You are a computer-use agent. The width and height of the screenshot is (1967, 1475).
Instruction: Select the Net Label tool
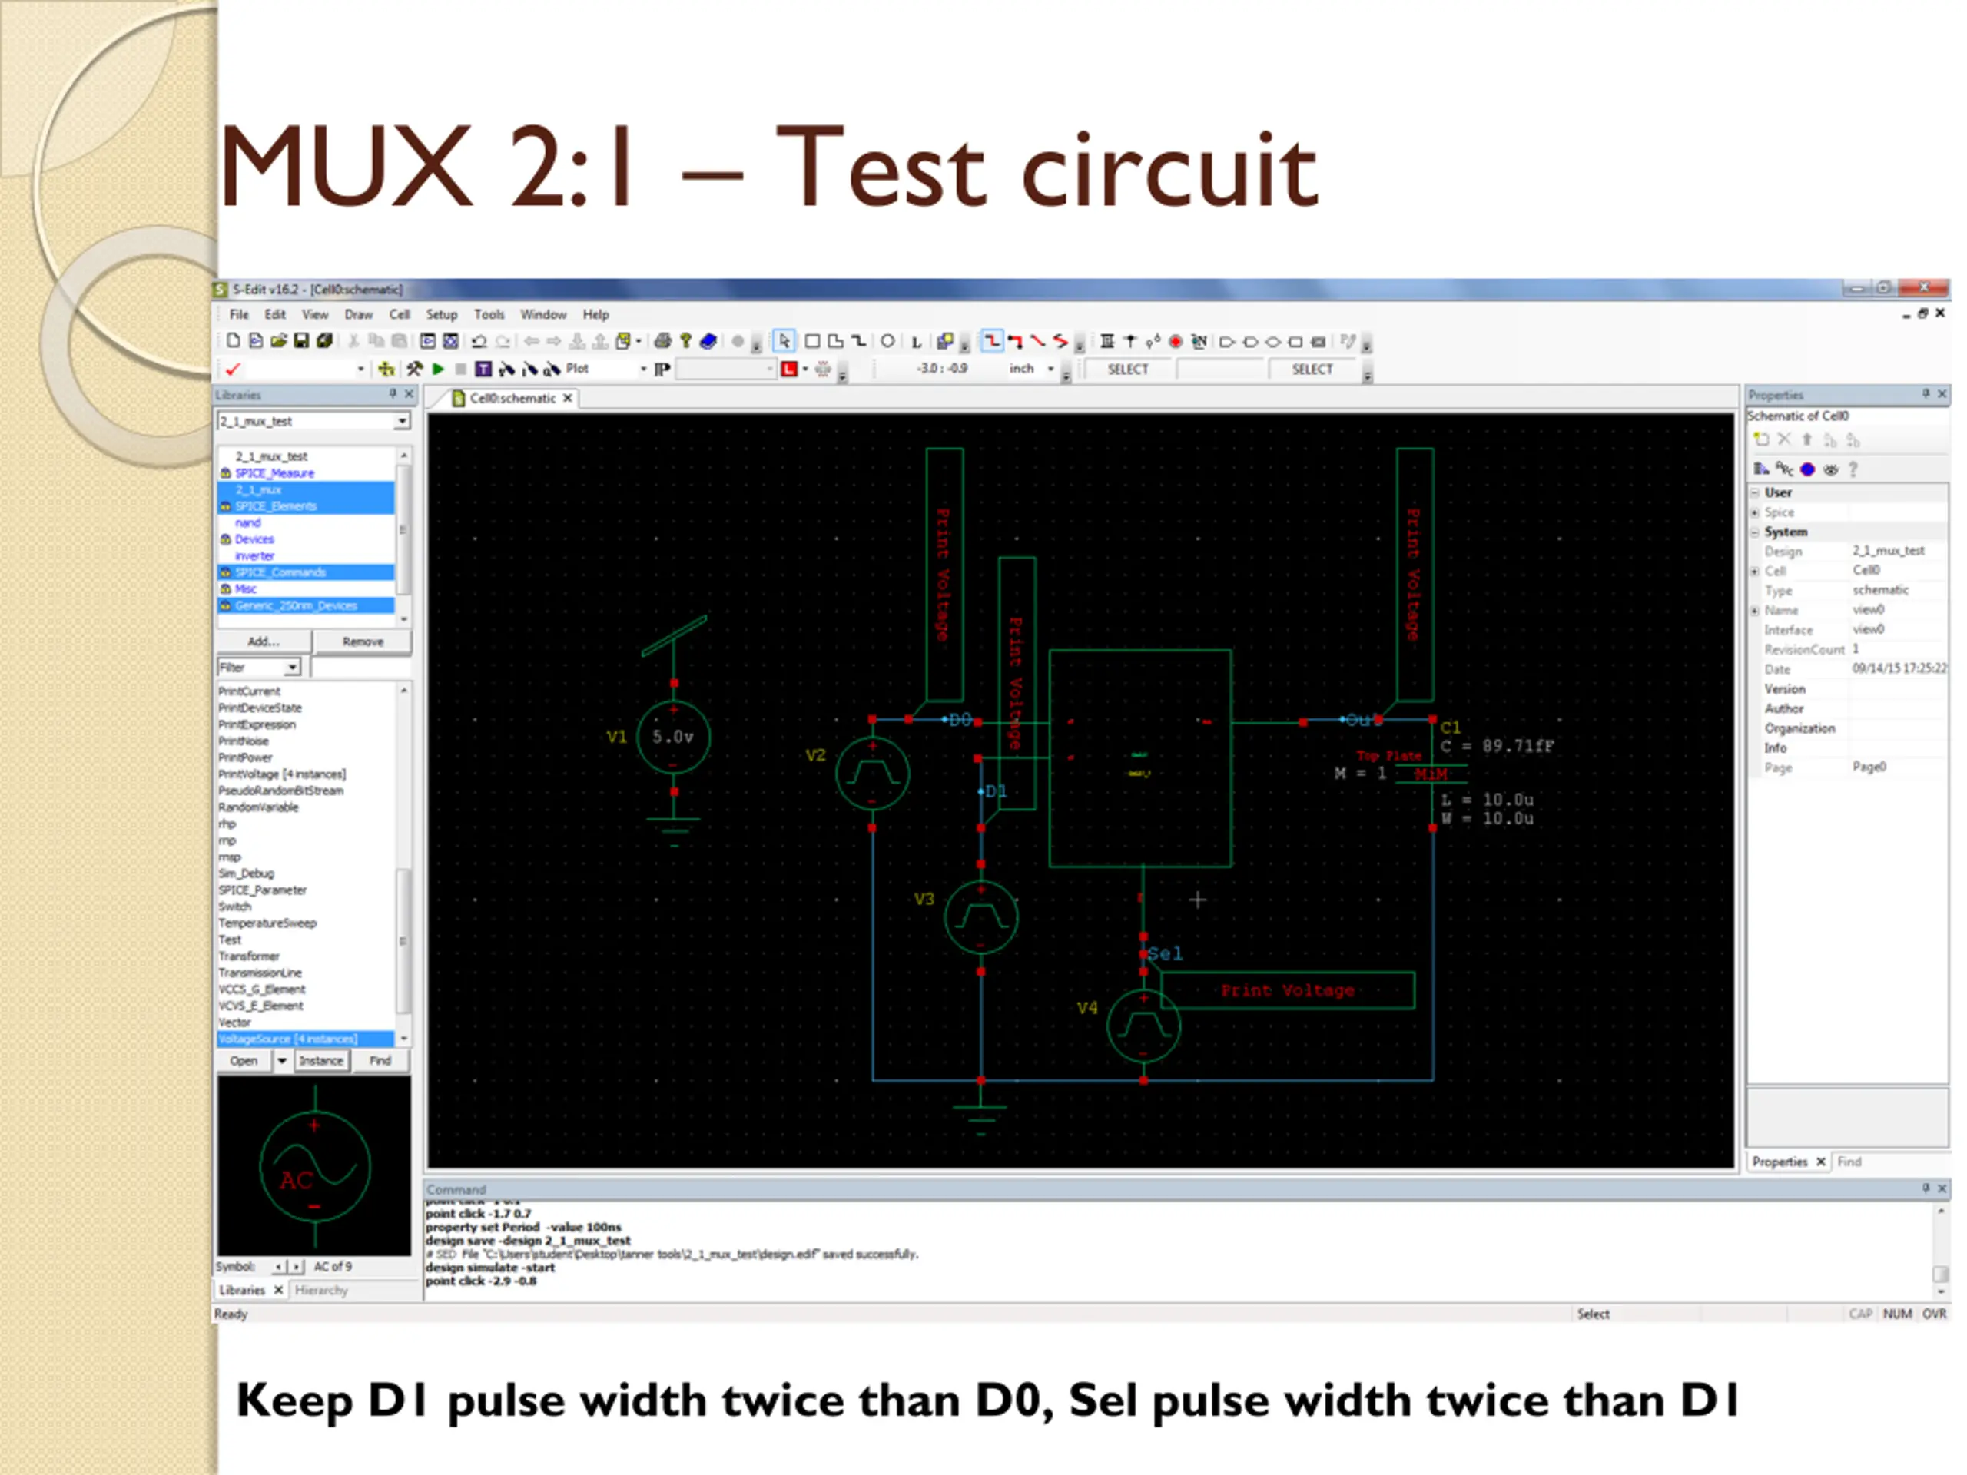click(1199, 341)
